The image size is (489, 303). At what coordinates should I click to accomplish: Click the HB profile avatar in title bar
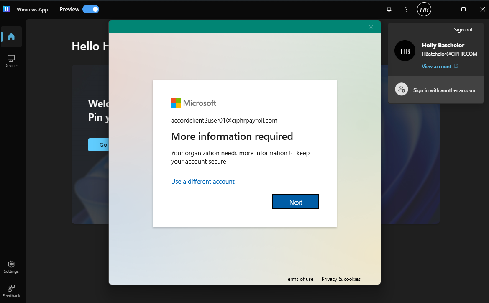click(424, 9)
